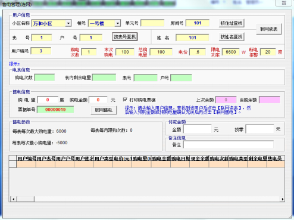Click the 按表号查找 button
294x220 pixels.
124,37
